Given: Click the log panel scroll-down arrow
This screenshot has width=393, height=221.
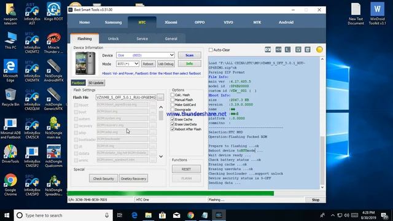Looking at the screenshot, I should pos(322,187).
